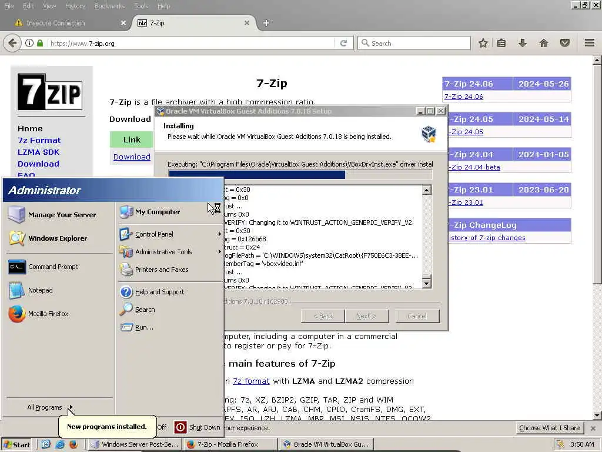This screenshot has height=452, width=602.
Task: Open Bookmarks menu in Firefox
Action: click(110, 6)
